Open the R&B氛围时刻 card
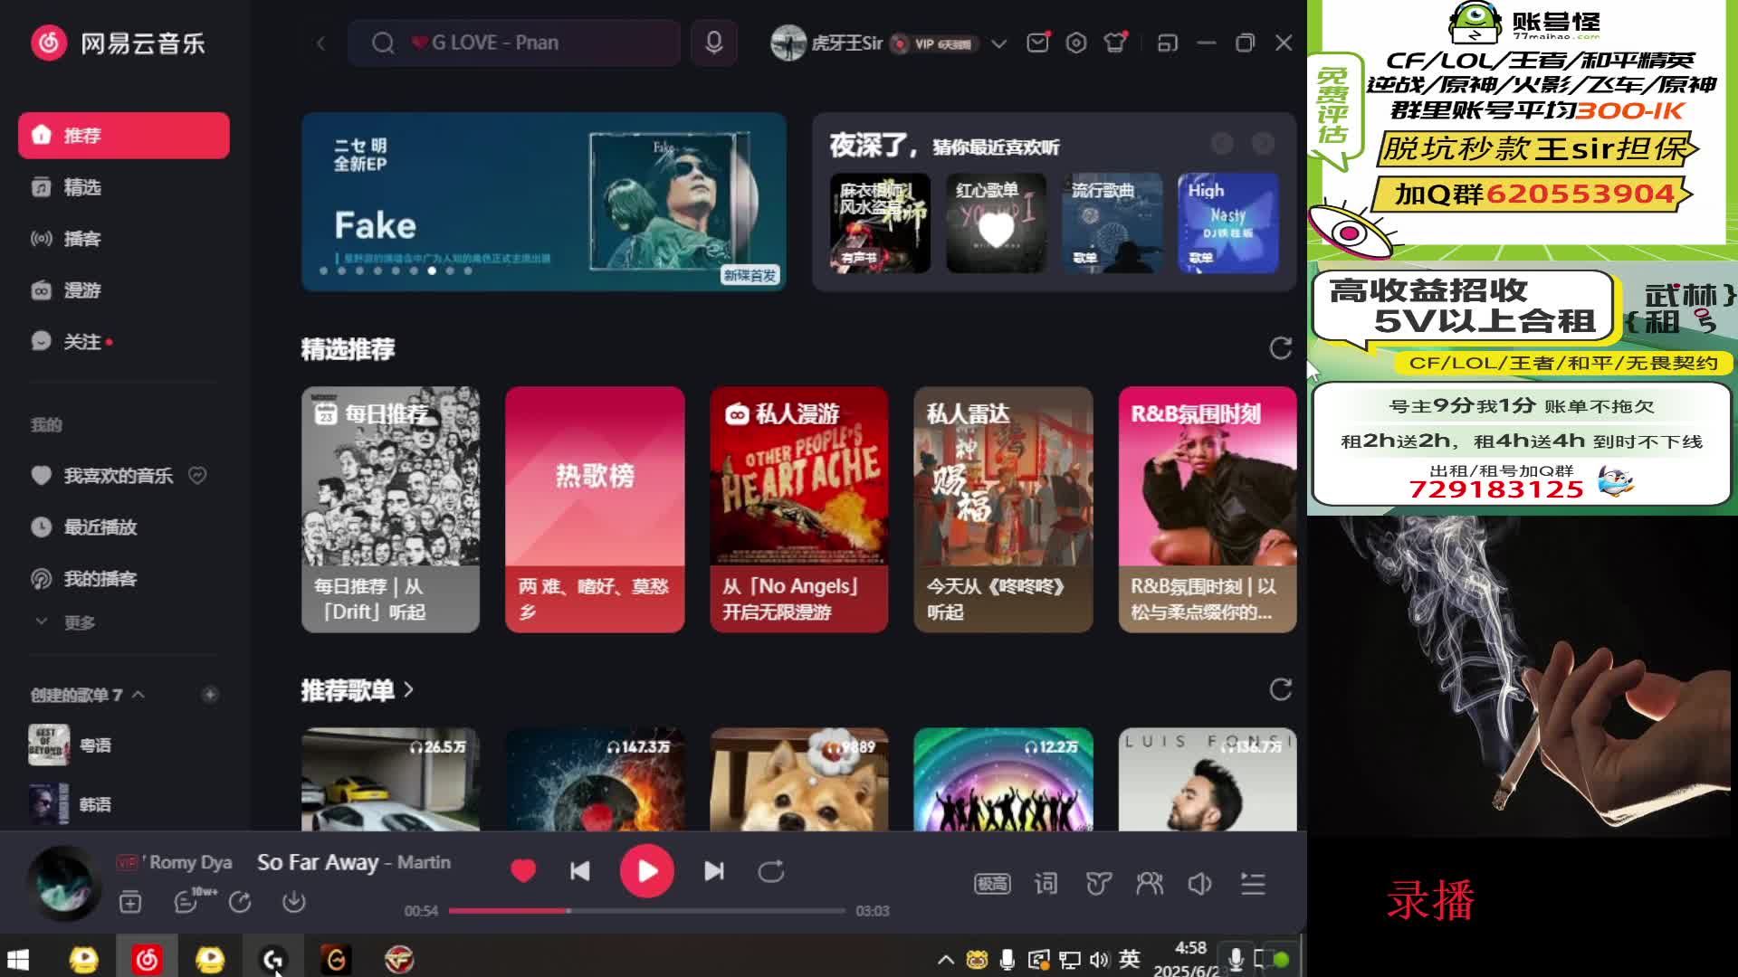The width and height of the screenshot is (1738, 977). click(x=1208, y=509)
